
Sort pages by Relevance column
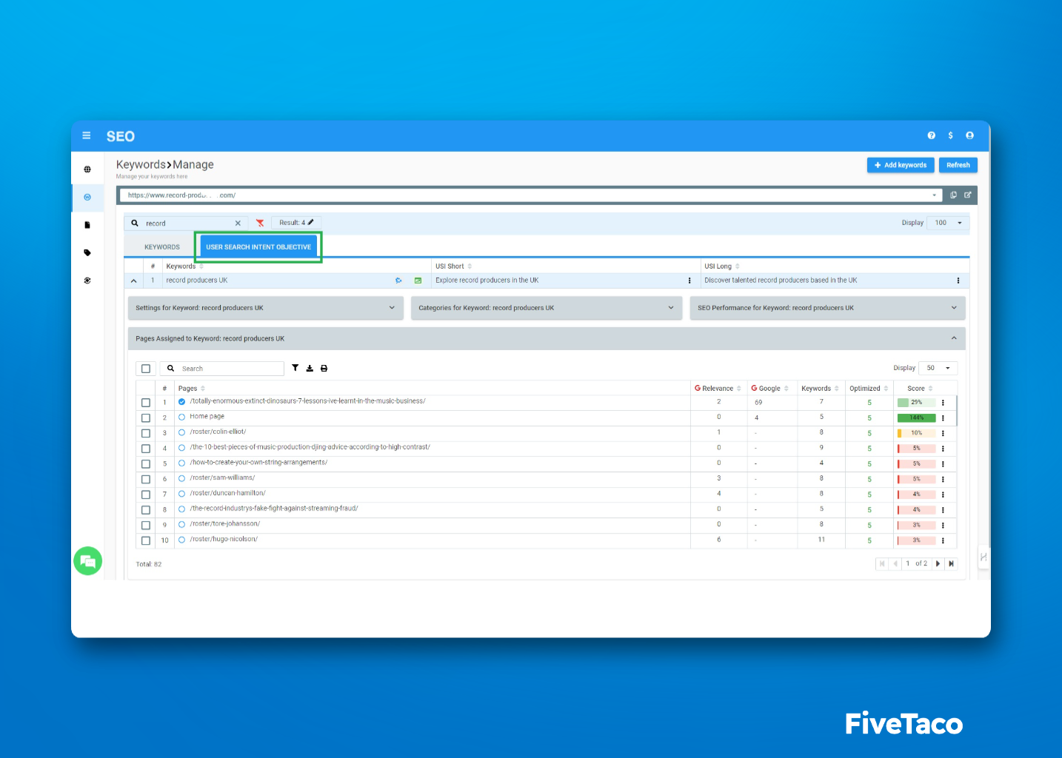718,389
